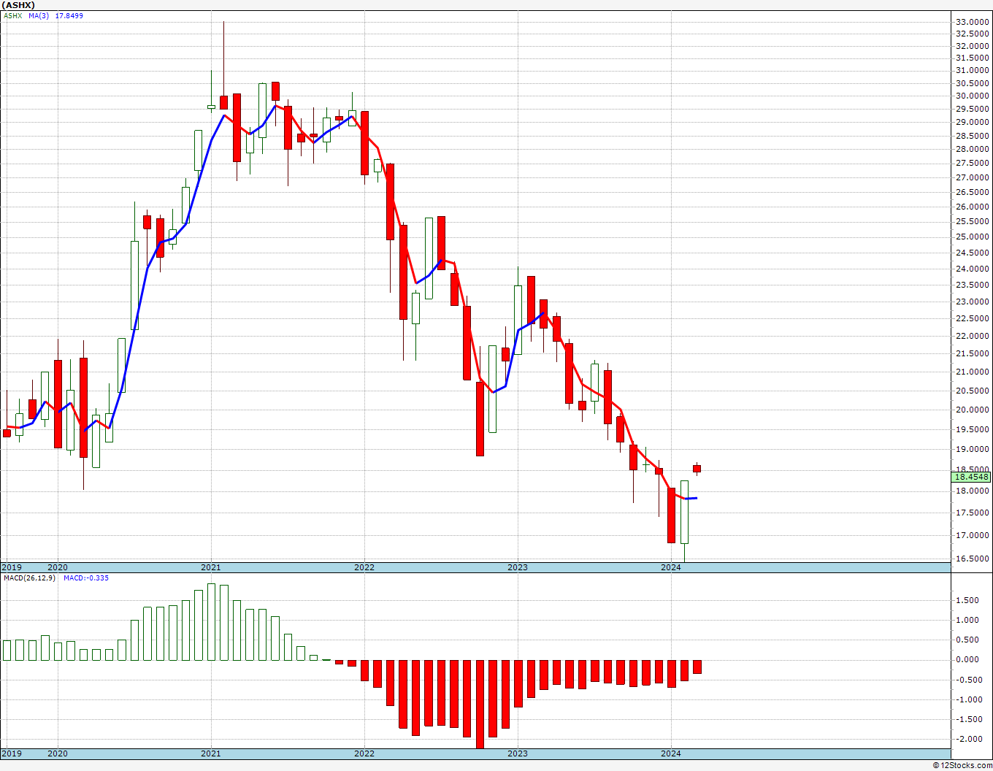Click the -2.000 MACD axis label
Viewport: 993px width, 771px height.
pos(968,739)
